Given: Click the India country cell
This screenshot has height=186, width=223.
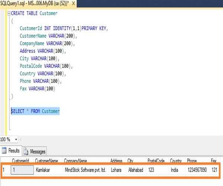Looking at the screenshot, I should 175,170.
